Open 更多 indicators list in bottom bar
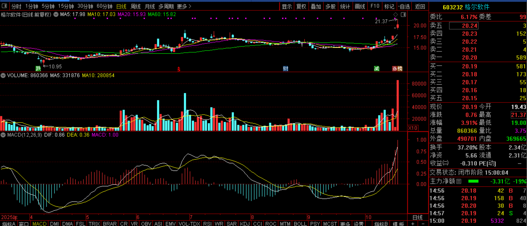The height and width of the screenshot is (226, 527). pyautogui.click(x=345, y=224)
